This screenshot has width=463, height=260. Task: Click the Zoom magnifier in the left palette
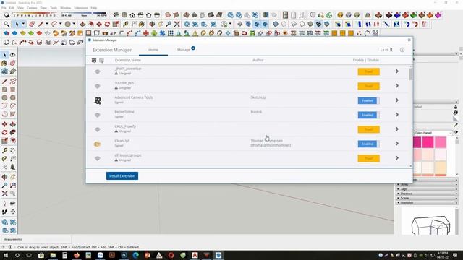(x=4, y=186)
